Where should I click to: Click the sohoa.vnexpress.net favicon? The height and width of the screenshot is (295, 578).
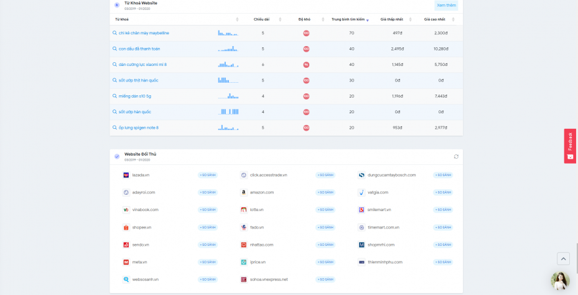pos(244,279)
